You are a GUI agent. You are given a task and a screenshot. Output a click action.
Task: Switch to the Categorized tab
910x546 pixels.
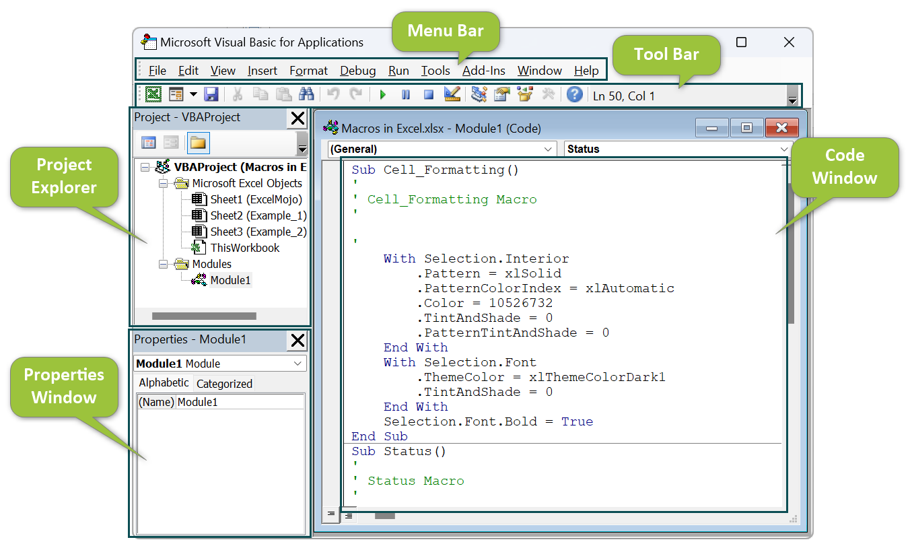coord(224,384)
